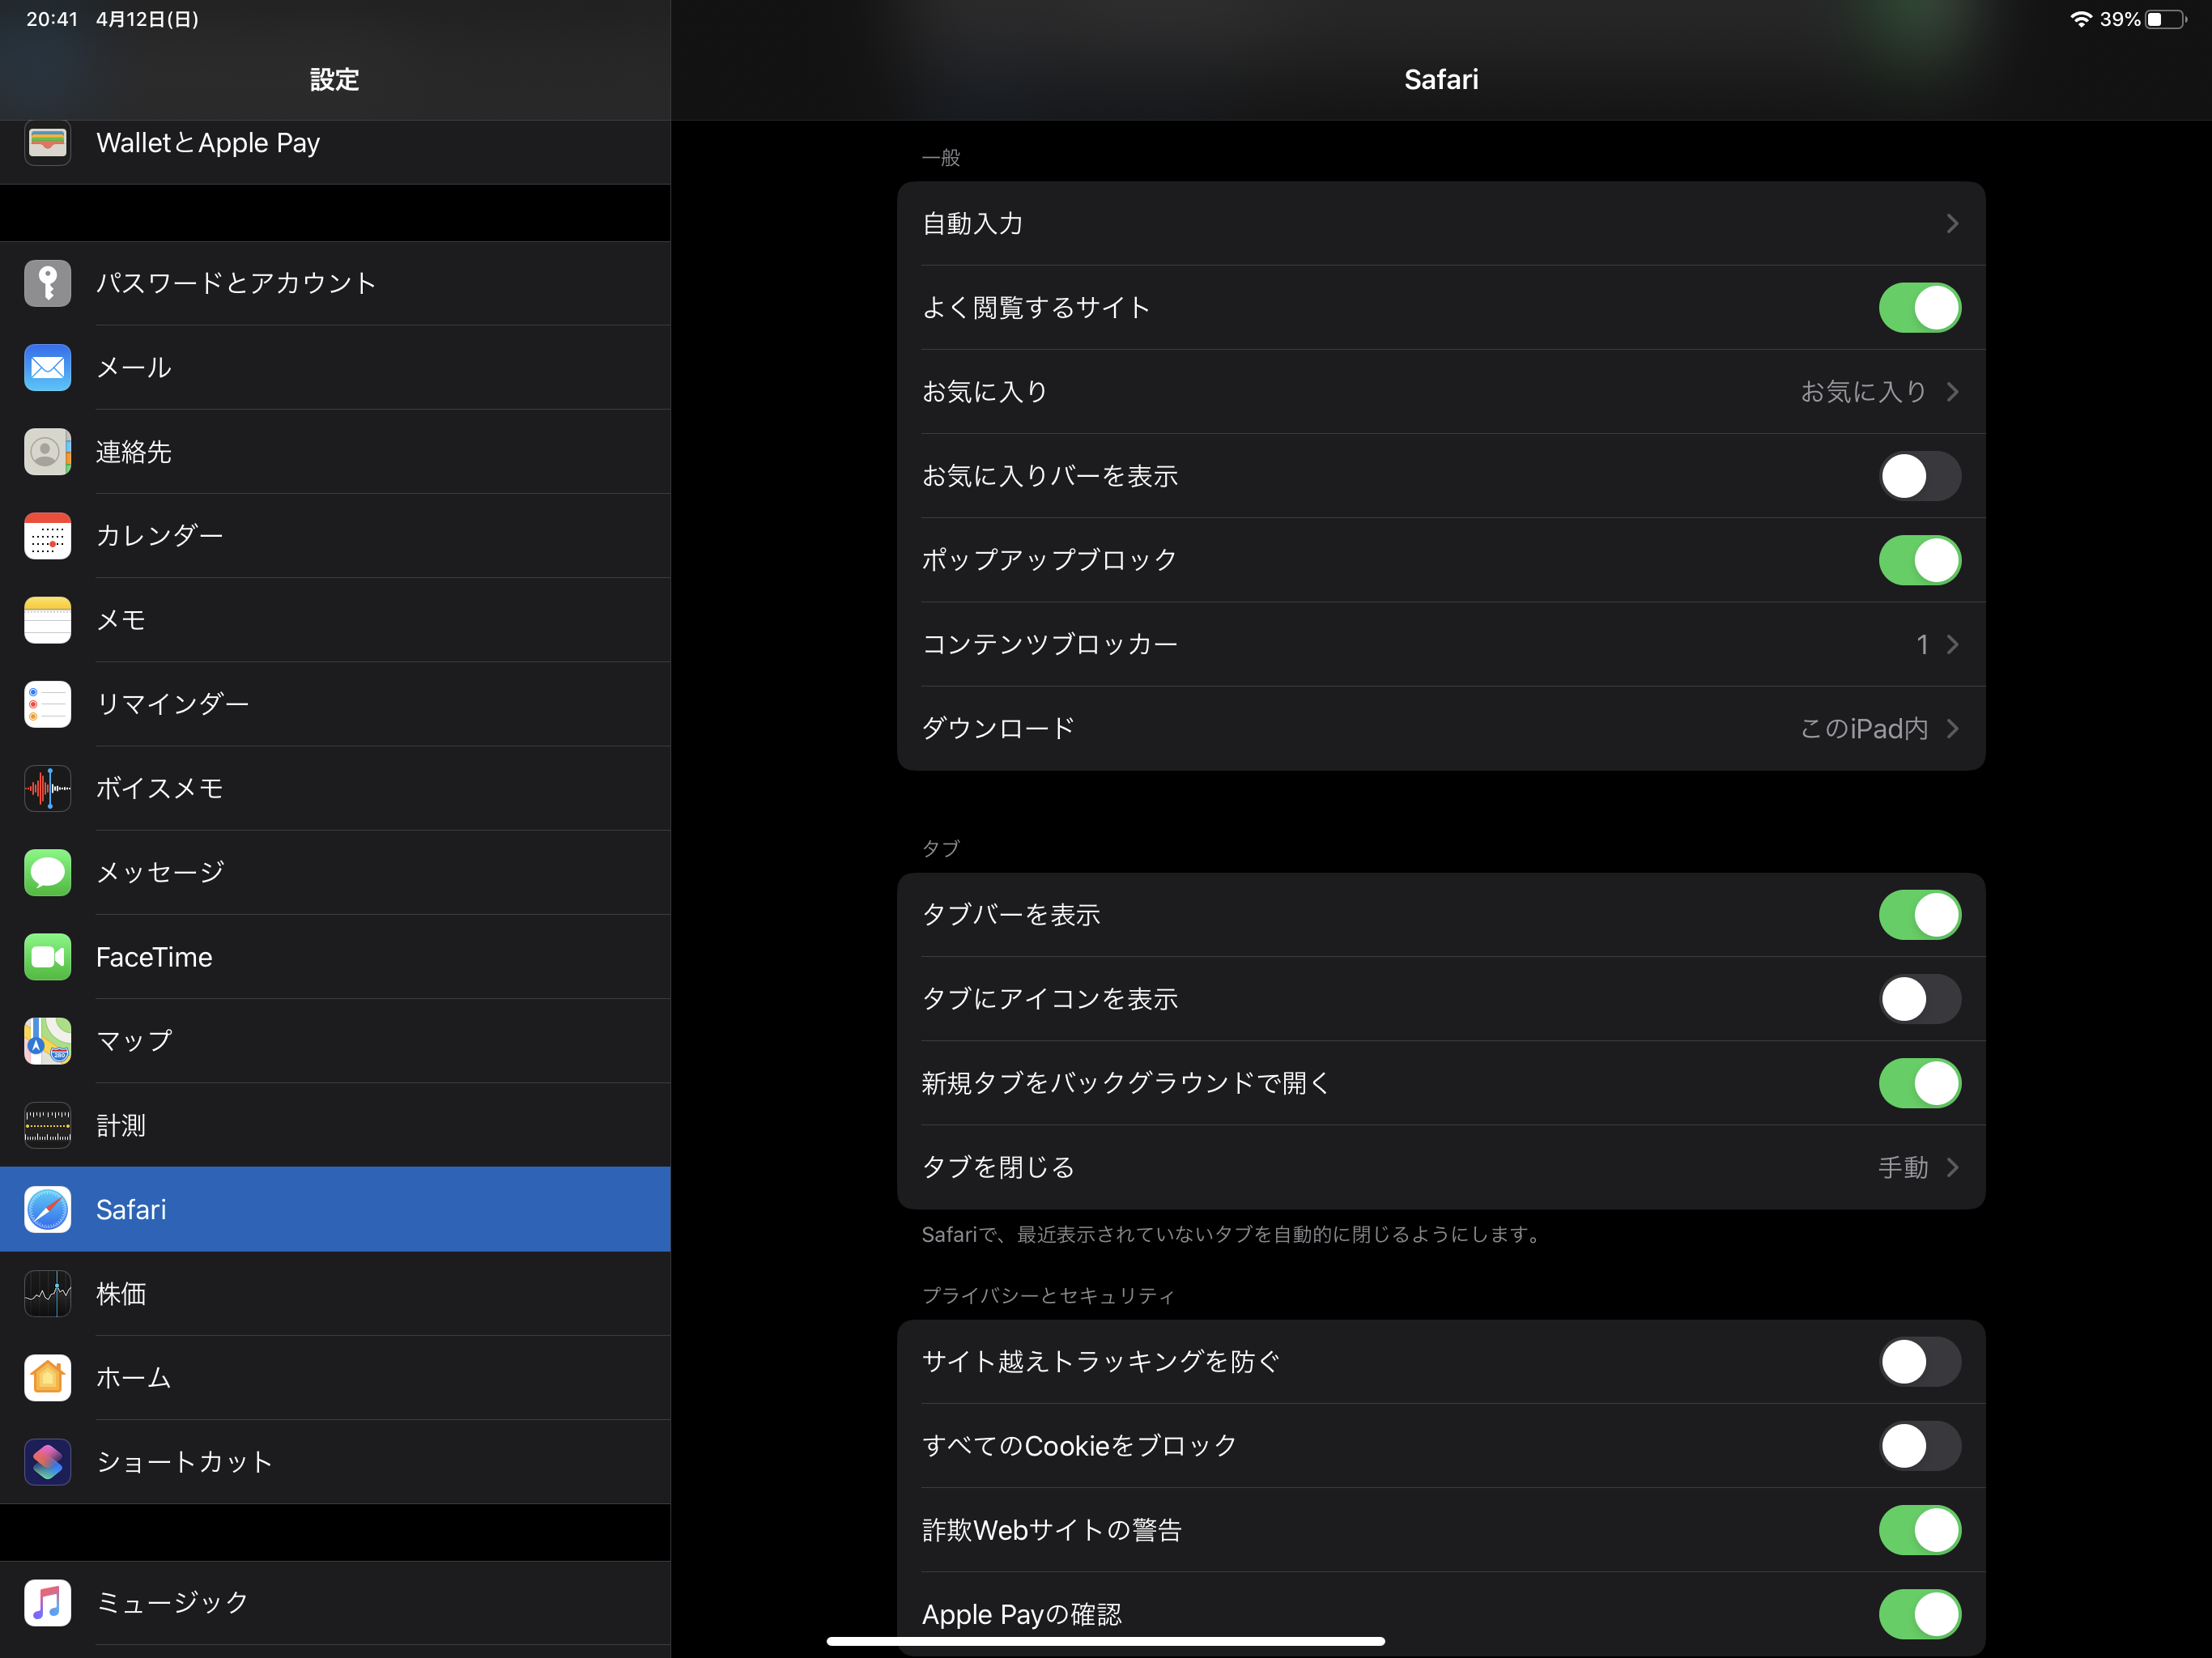Open content blocker count 1
Viewport: 2212px width, 1658px height.
[x=1922, y=644]
